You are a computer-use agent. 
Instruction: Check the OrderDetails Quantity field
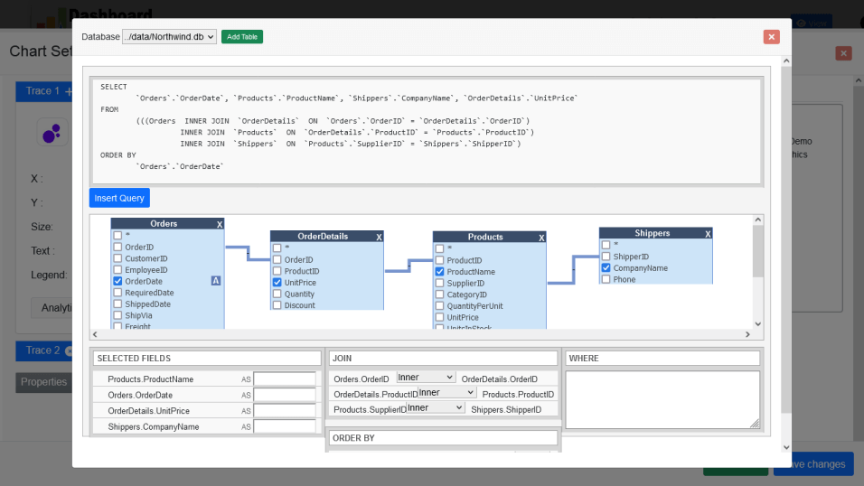tap(277, 294)
